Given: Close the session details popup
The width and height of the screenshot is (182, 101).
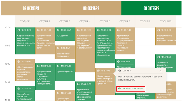Looking at the screenshot, I should coord(160,71).
